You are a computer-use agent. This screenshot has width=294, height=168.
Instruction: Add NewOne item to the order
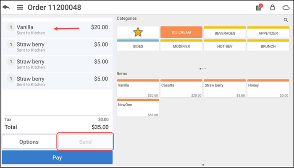coord(138,108)
